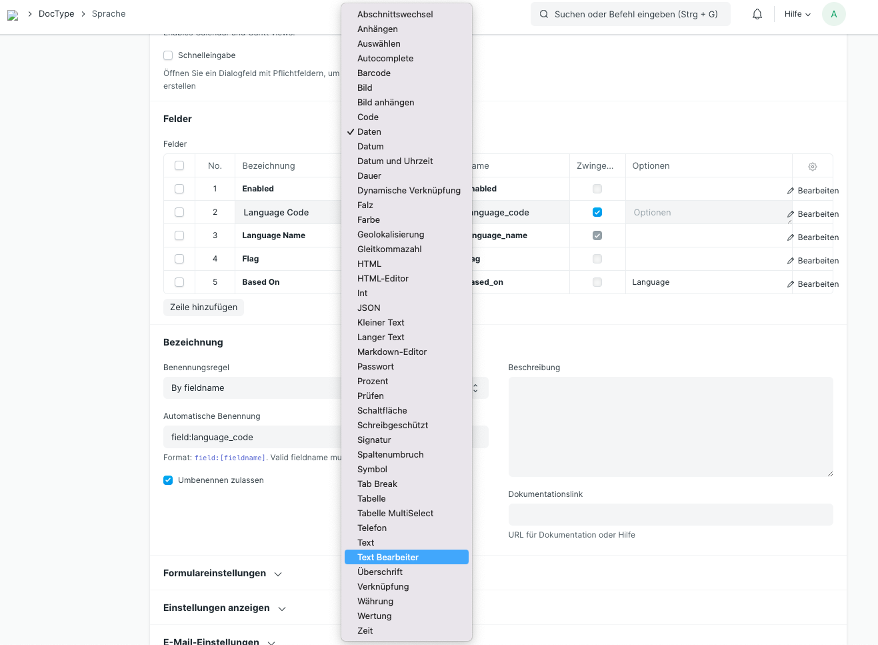Pick Gleitkommazahl from the list
Image resolution: width=878 pixels, height=645 pixels.
pyautogui.click(x=407, y=249)
